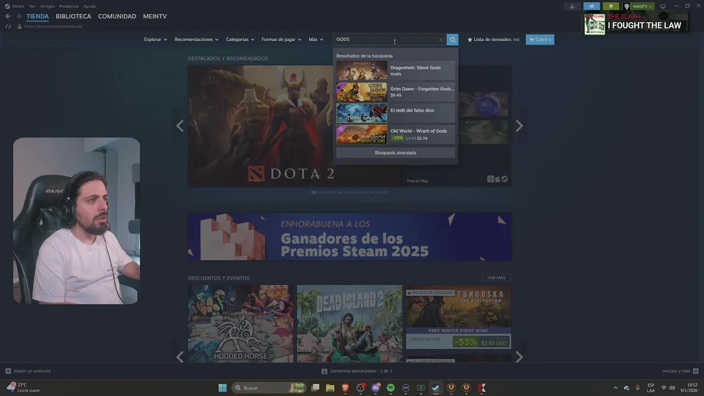Switch to the COMUNIDAD tab
This screenshot has height=396, width=704.
[117, 16]
